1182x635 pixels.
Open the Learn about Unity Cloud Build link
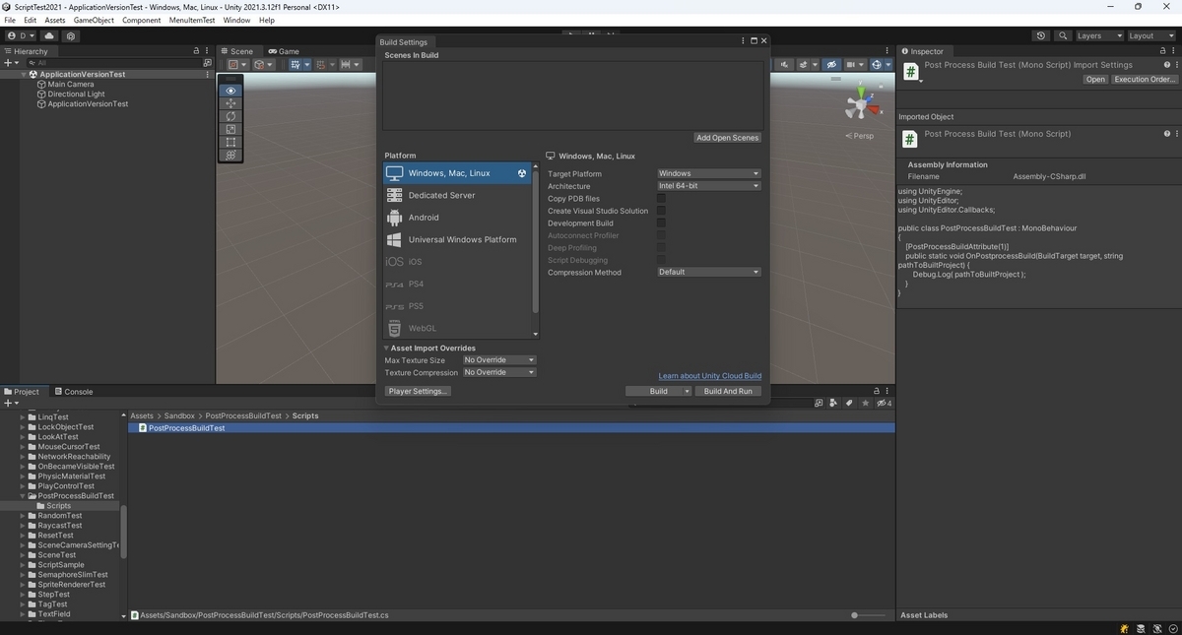708,375
